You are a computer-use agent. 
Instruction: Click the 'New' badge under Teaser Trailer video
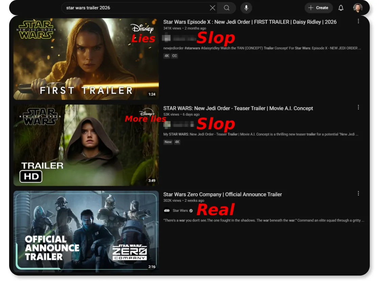click(x=168, y=142)
